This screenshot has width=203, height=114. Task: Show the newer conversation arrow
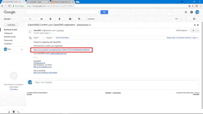coord(181,19)
